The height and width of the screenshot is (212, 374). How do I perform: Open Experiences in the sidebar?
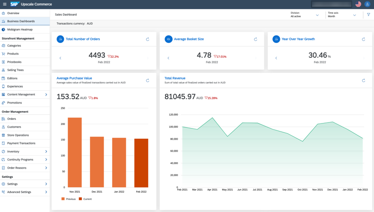coord(25,86)
